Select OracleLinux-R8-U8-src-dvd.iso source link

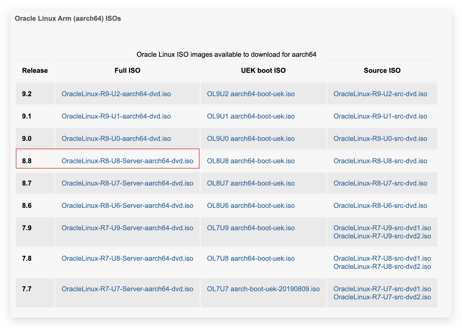pyautogui.click(x=380, y=161)
